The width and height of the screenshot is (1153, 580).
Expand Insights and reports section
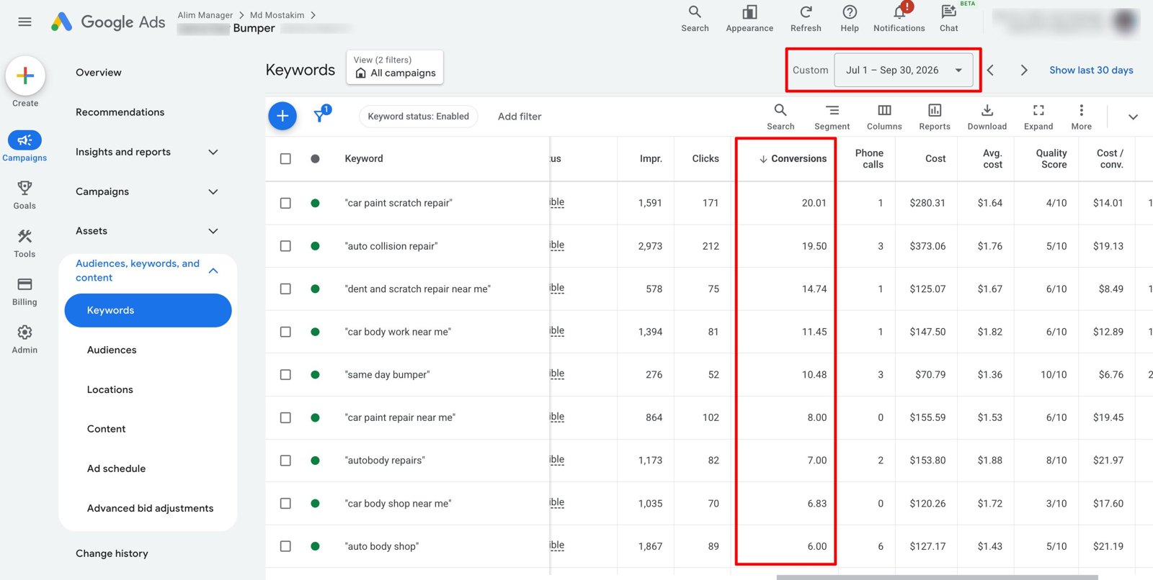coord(213,152)
